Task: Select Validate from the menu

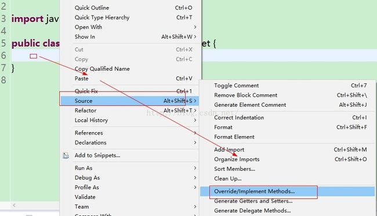Action: [130, 197]
